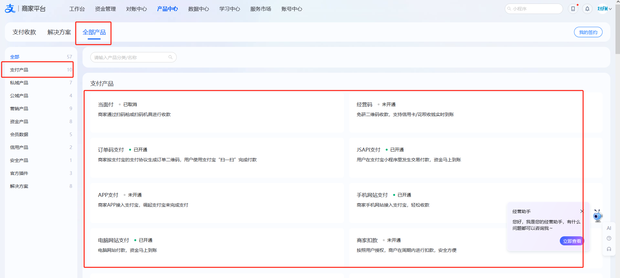
Task: Click the 支付产品 section heading
Action: (x=102, y=83)
